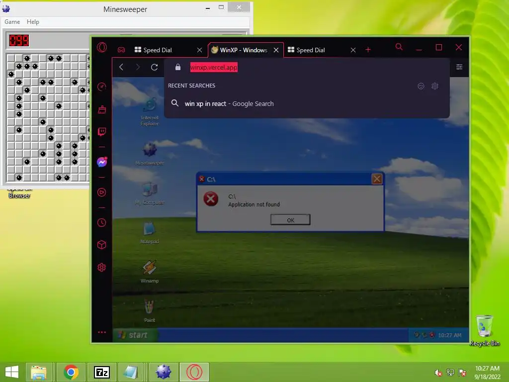Open Settings gear in Opera sidebar
Image resolution: width=509 pixels, height=382 pixels.
(101, 267)
